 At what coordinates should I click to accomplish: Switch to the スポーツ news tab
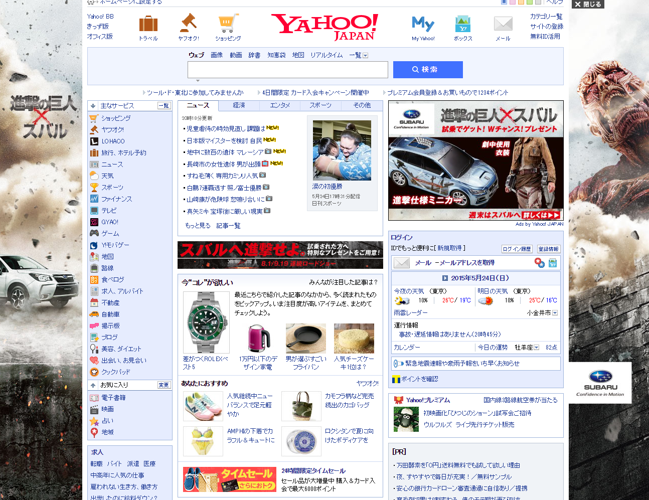coord(320,105)
